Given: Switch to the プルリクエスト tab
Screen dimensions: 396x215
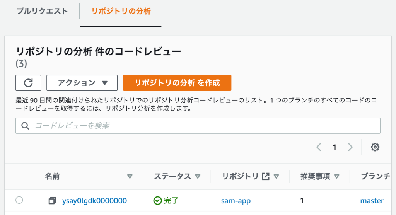Looking at the screenshot, I should point(42,11).
